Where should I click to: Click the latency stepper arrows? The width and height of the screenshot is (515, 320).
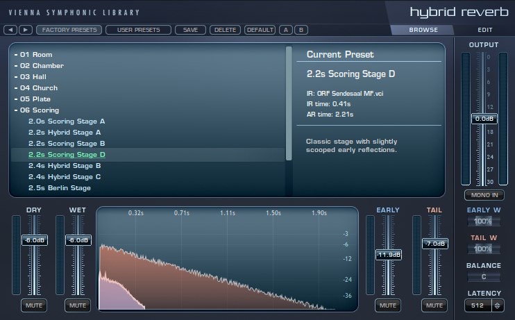497,305
